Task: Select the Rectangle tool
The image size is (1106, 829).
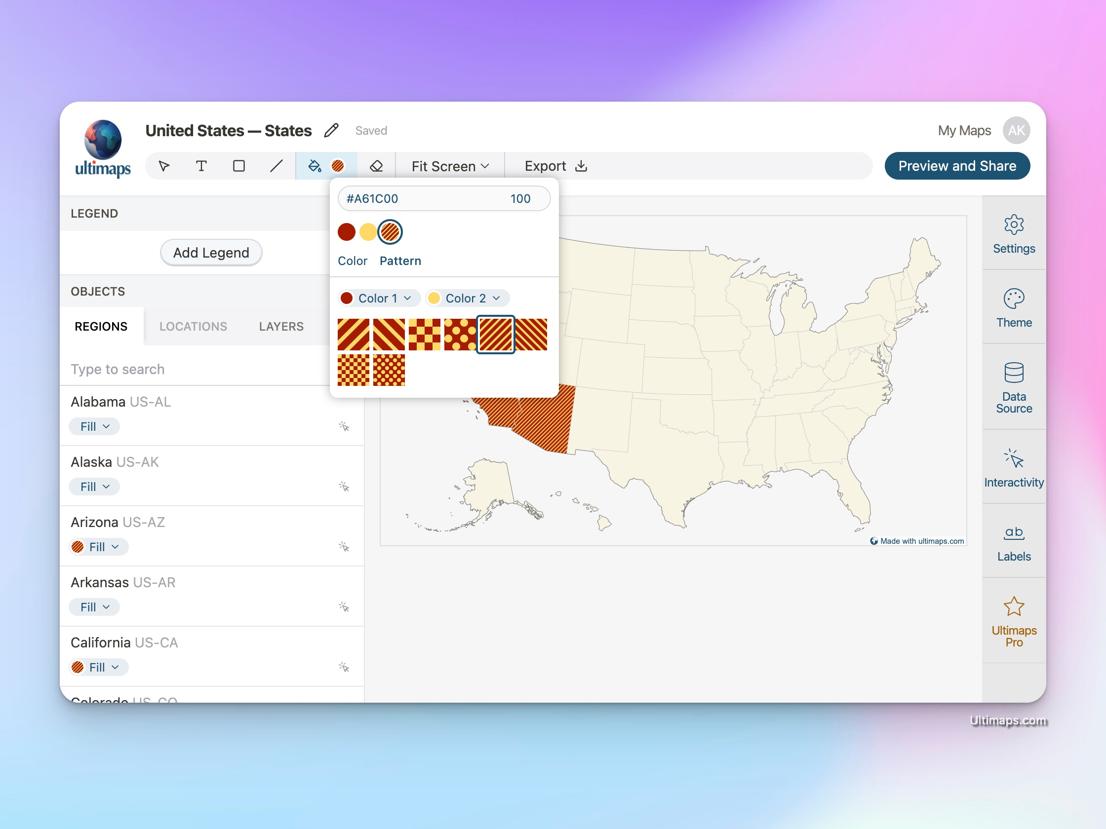Action: (x=239, y=166)
